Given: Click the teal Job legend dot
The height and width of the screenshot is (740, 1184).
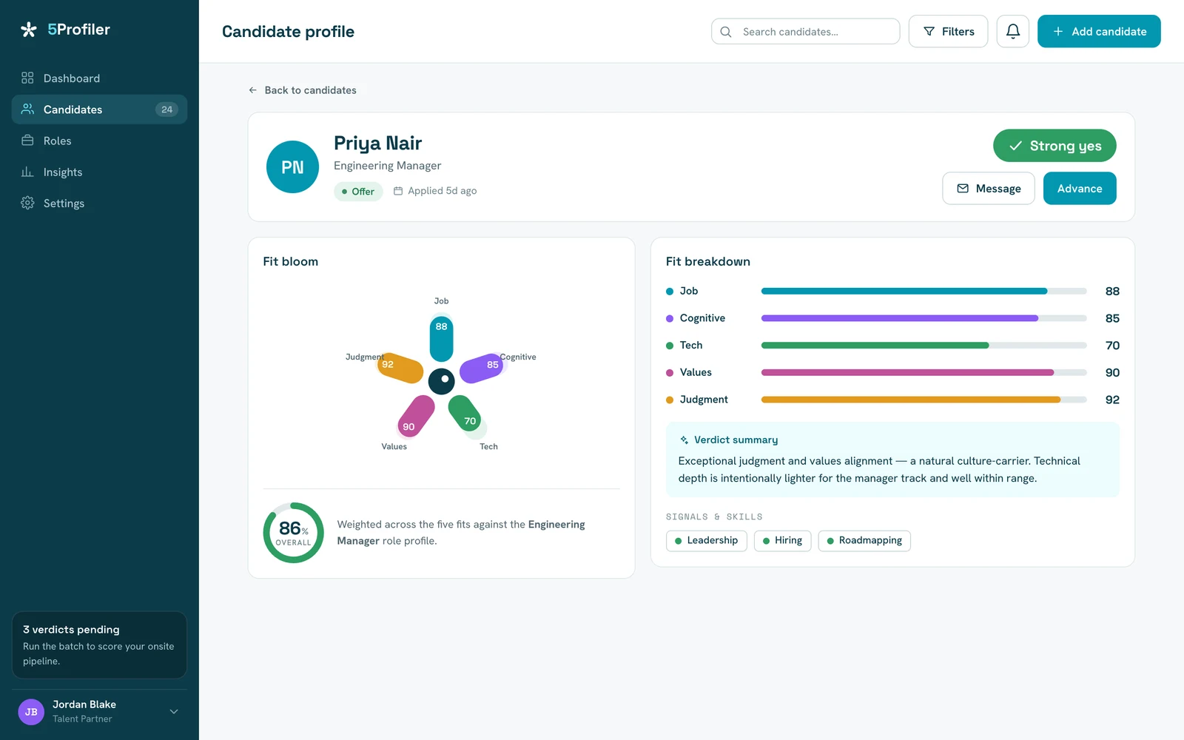Looking at the screenshot, I should point(670,292).
